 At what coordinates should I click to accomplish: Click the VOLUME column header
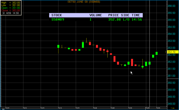click(x=96, y=15)
